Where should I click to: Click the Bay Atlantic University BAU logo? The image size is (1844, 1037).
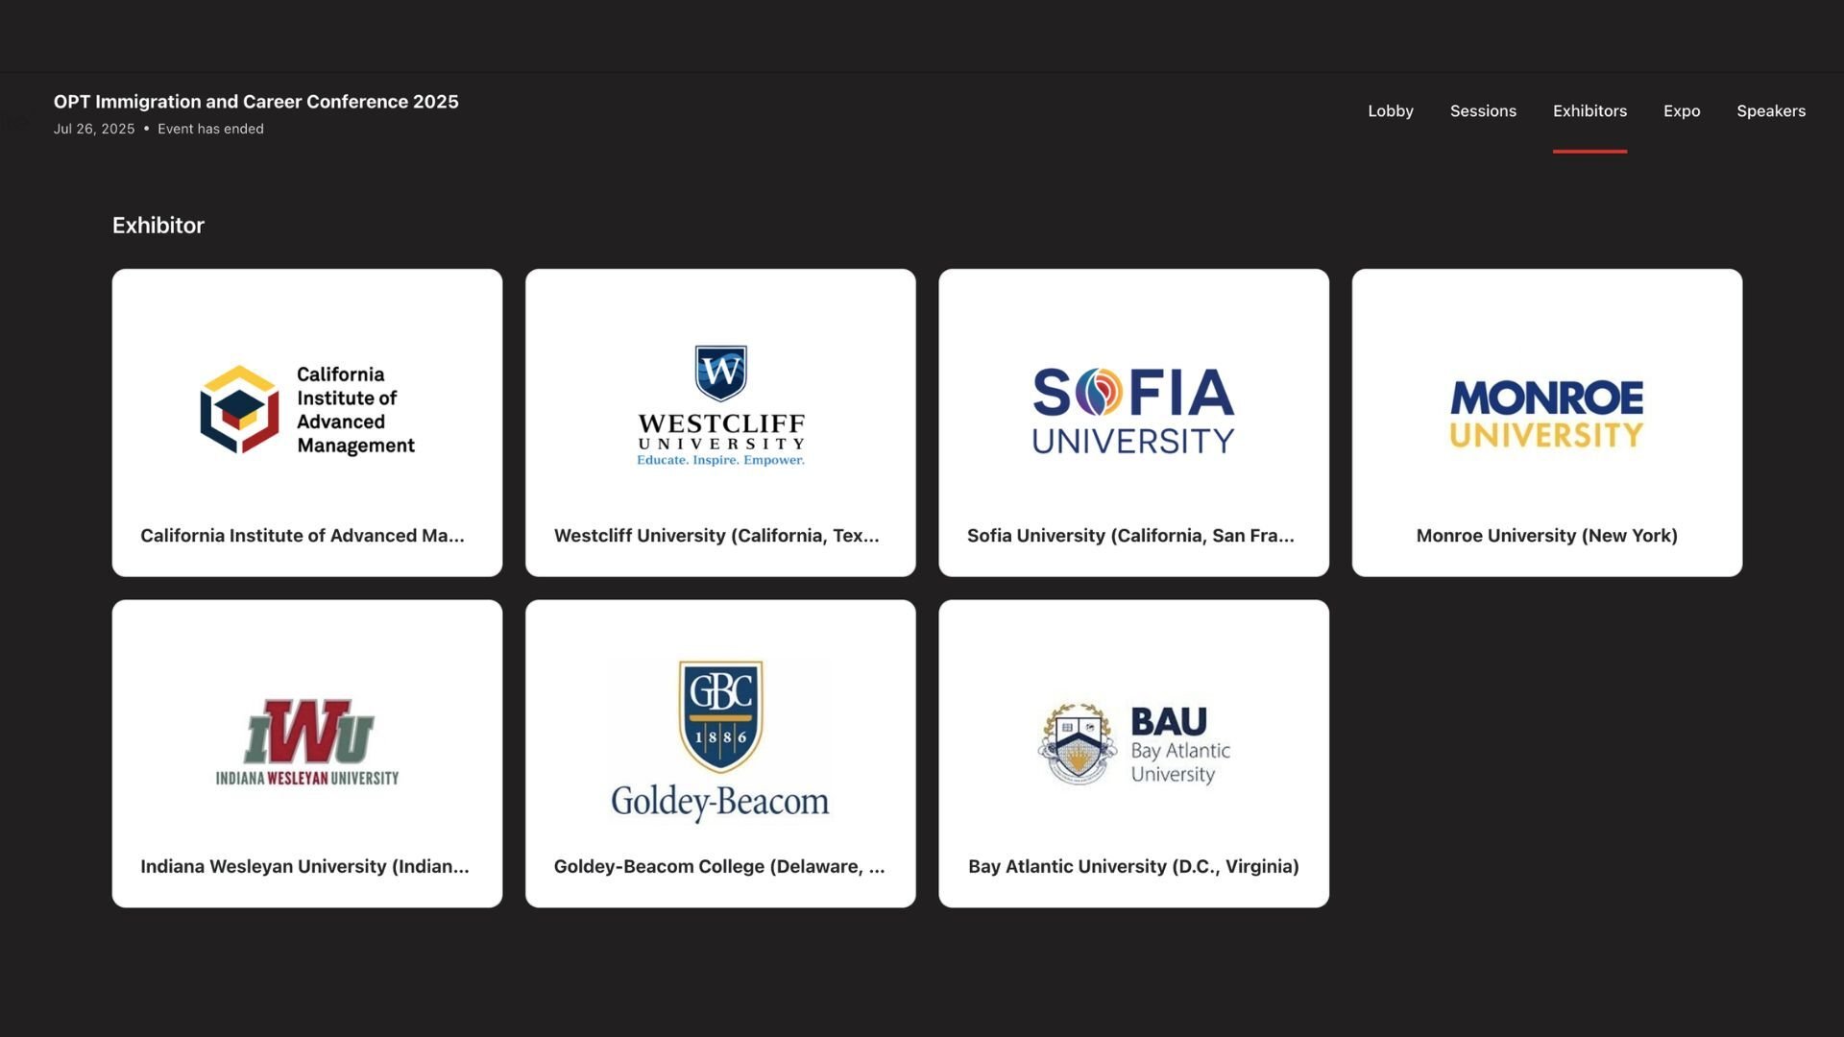[x=1133, y=745]
